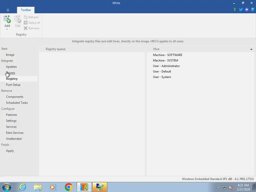The height and width of the screenshot is (192, 256).
Task: Click the muted volume tray icon
Action: pyautogui.click(x=231, y=187)
